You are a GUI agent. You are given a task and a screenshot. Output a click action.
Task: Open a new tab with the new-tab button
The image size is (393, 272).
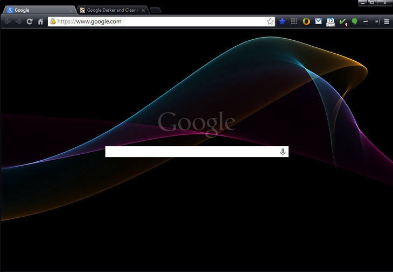(156, 10)
